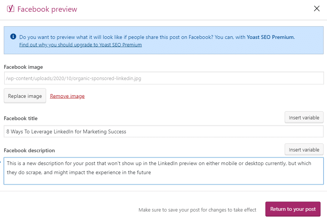The width and height of the screenshot is (327, 221).
Task: Click the Facebook image path field
Action: point(163,78)
